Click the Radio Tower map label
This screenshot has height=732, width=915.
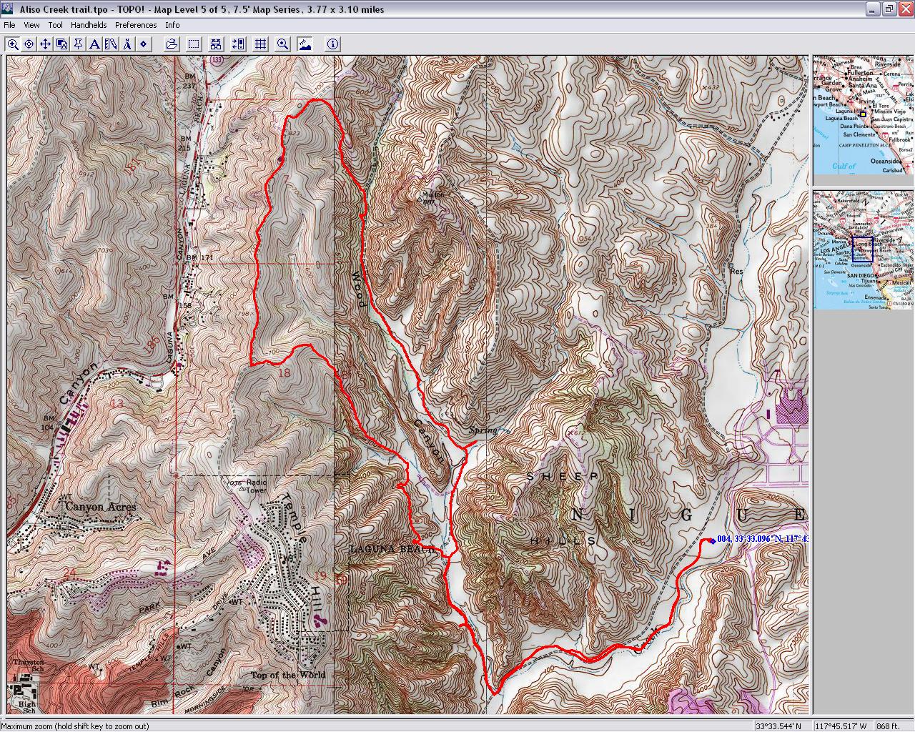tap(256, 486)
